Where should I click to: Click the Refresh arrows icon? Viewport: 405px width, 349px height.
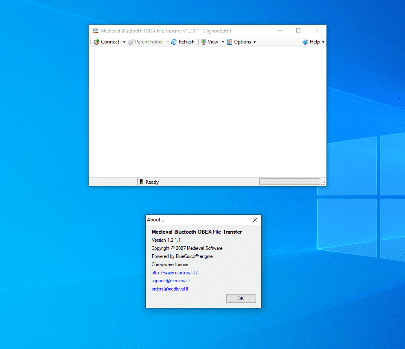174,42
